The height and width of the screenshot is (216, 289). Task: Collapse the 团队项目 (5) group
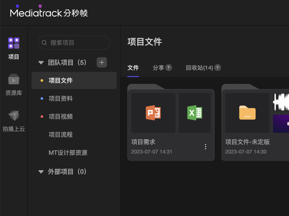(x=41, y=63)
